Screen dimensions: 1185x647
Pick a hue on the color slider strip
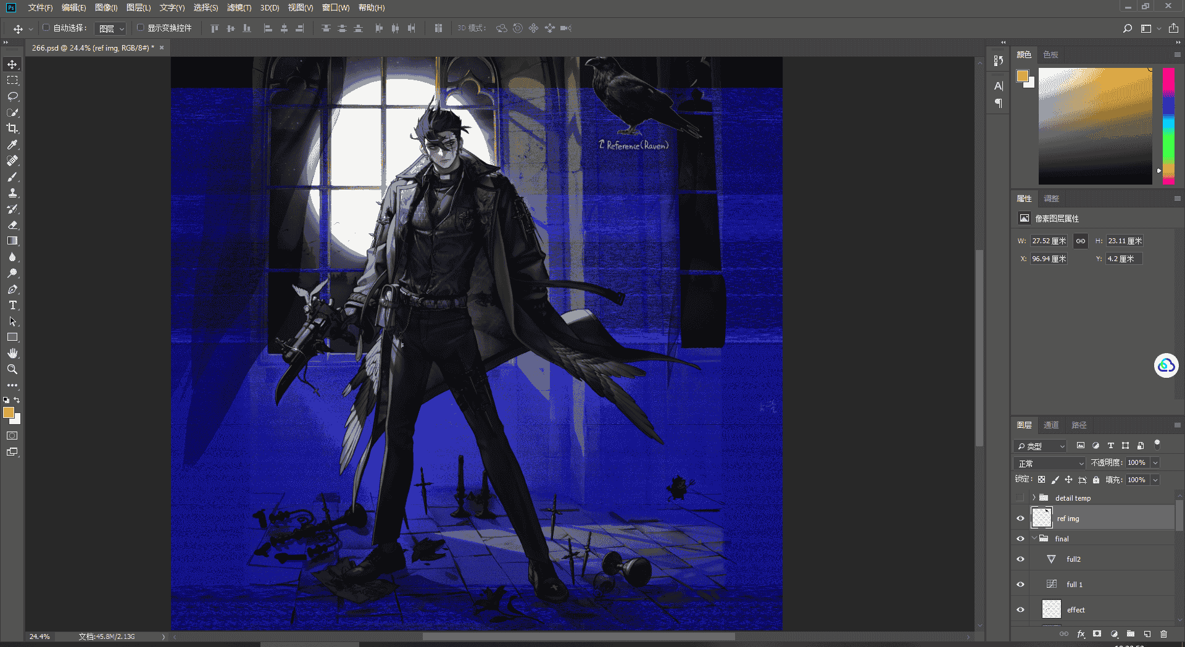click(1168, 126)
